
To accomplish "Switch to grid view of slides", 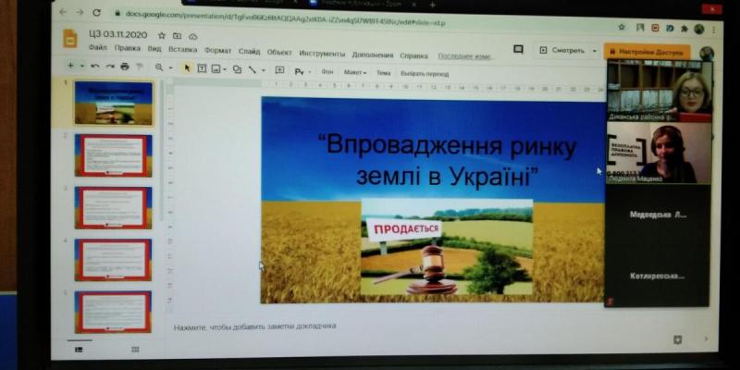I will click(135, 349).
